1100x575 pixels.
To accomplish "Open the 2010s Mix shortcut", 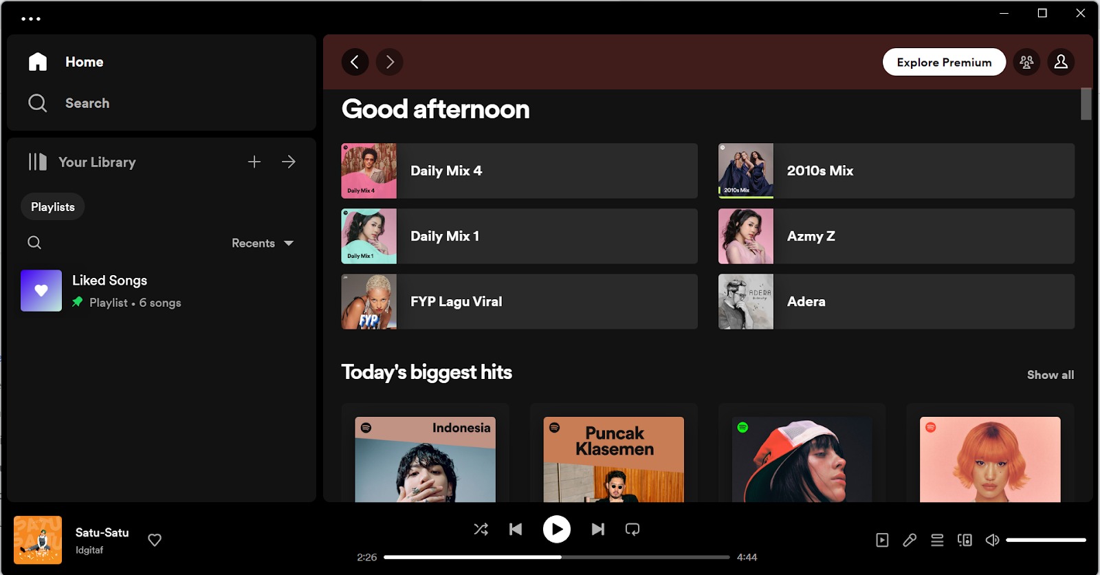I will click(x=896, y=171).
